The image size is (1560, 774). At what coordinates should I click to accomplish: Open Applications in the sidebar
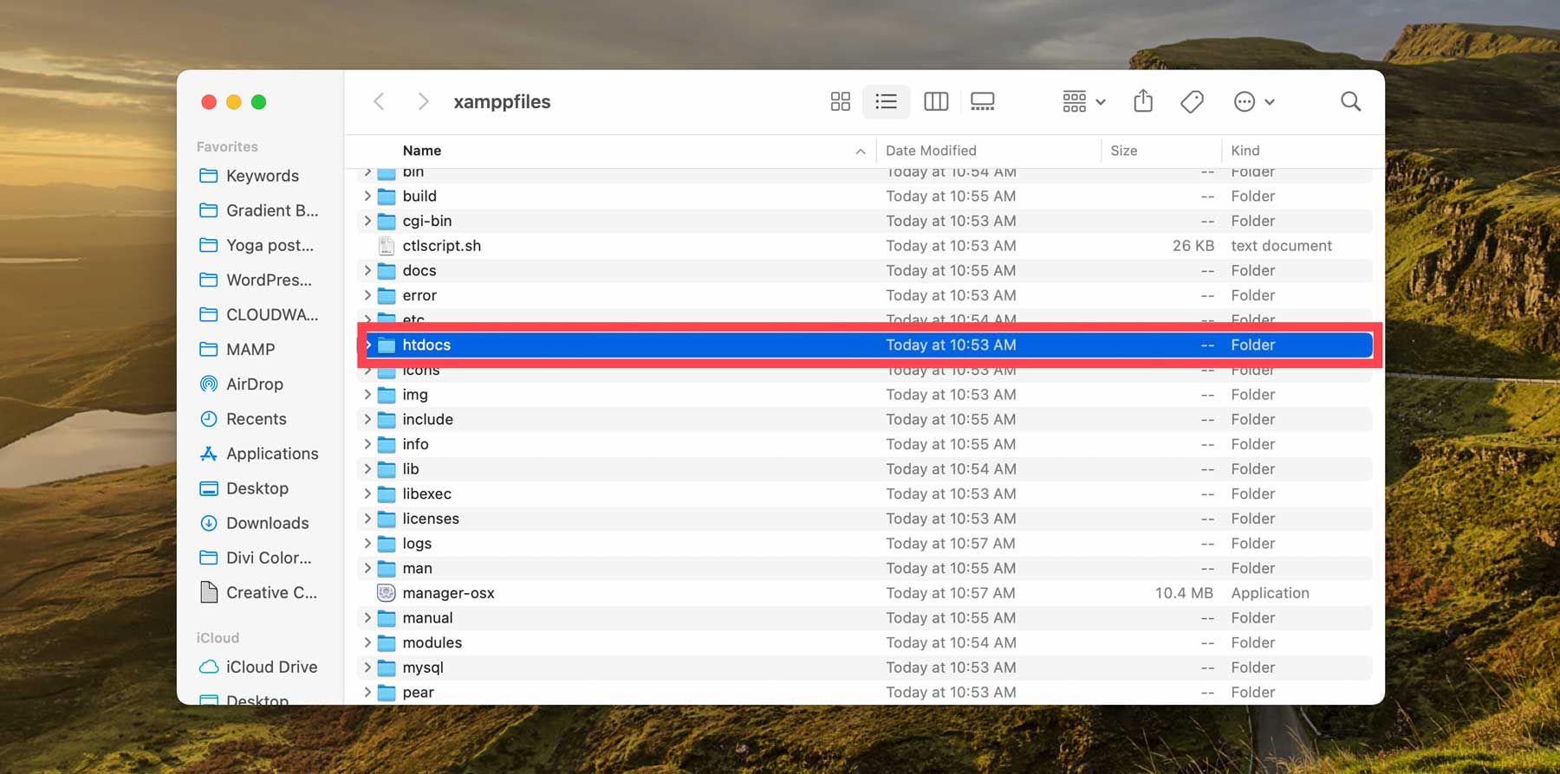click(x=260, y=454)
